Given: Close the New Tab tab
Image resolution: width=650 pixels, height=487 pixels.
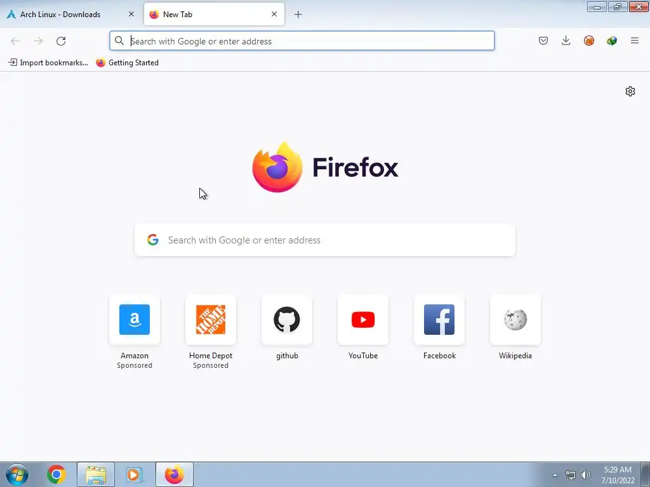Looking at the screenshot, I should pos(274,14).
